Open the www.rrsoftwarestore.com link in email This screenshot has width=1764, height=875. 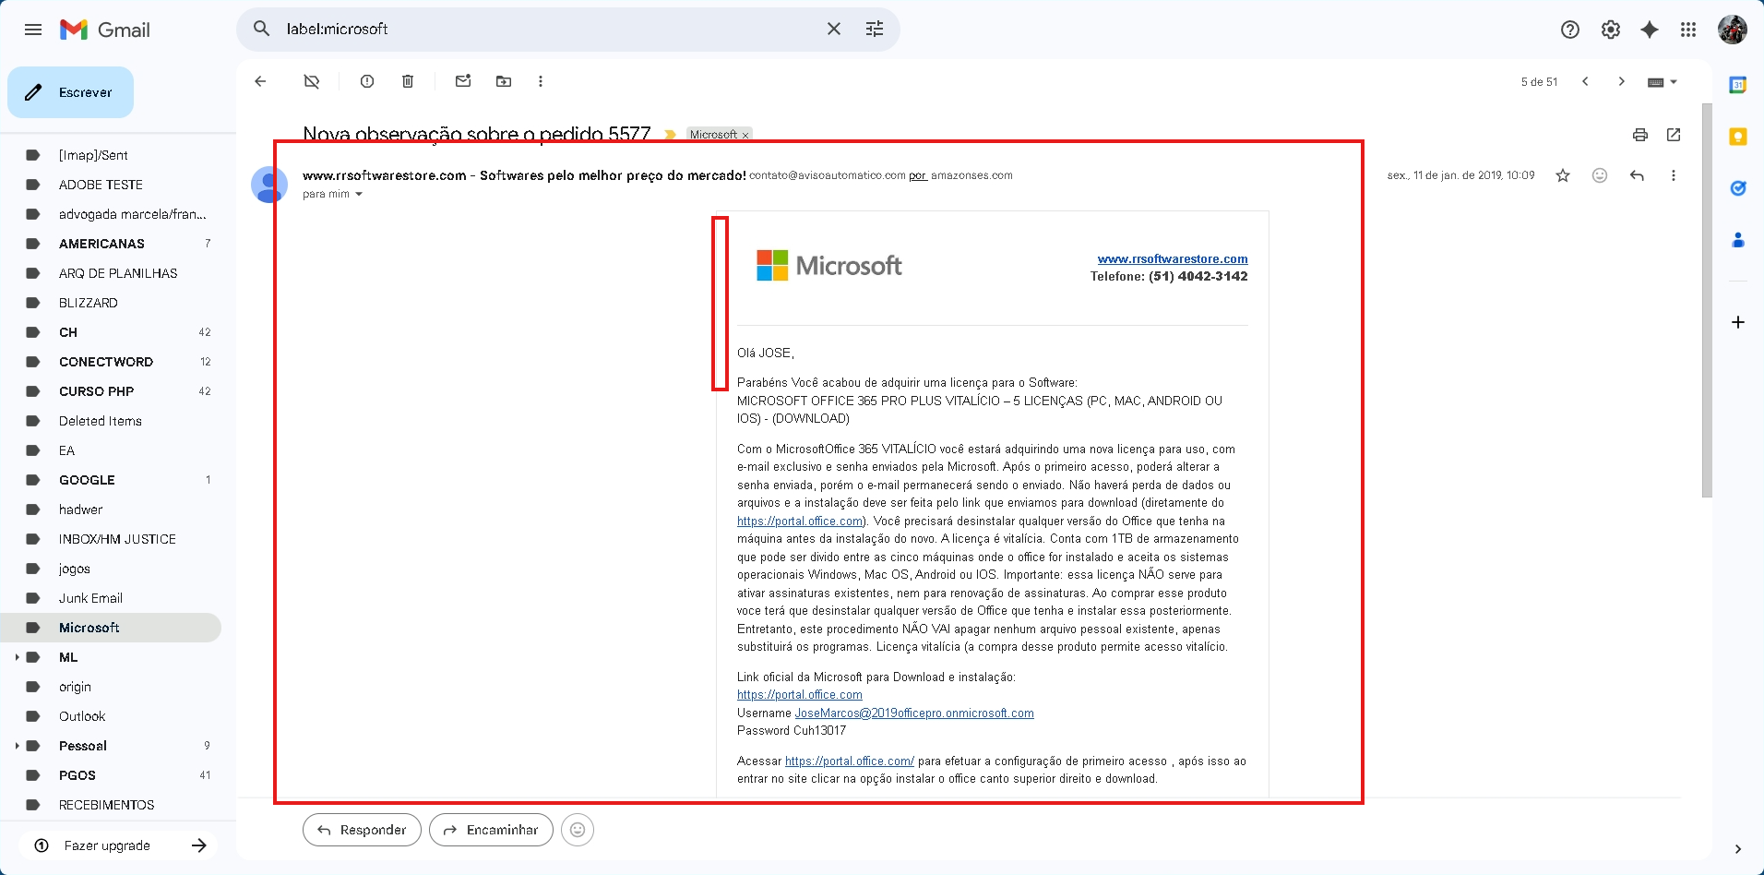(1173, 259)
